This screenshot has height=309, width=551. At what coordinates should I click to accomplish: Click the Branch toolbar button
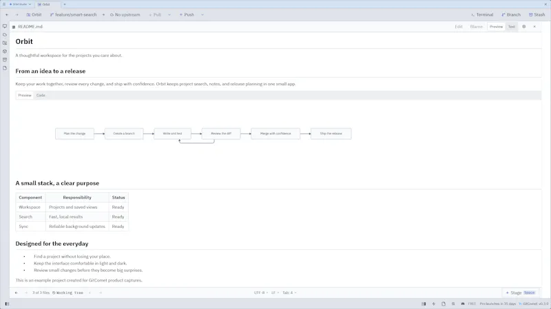[x=511, y=14]
